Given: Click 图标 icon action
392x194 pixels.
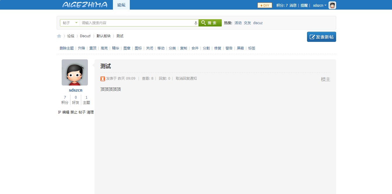Looking at the screenshot, I should pos(138,48).
